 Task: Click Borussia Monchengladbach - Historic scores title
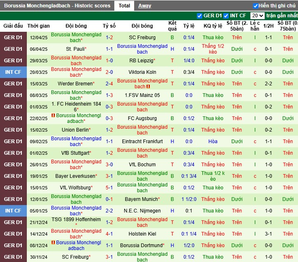(57, 6)
